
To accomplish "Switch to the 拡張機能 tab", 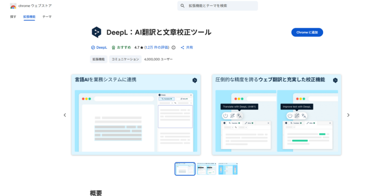I will 29,17.
